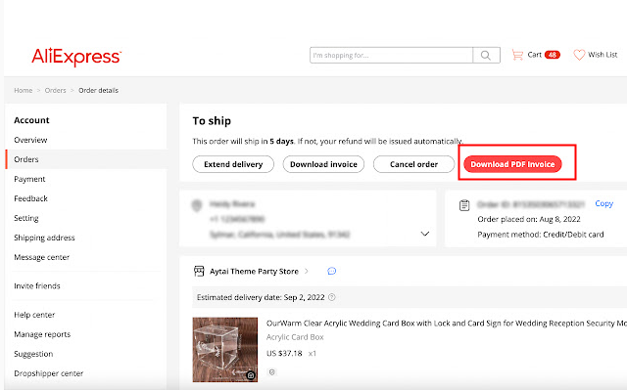
Task: Click the 'To ship' heading
Action: [212, 121]
